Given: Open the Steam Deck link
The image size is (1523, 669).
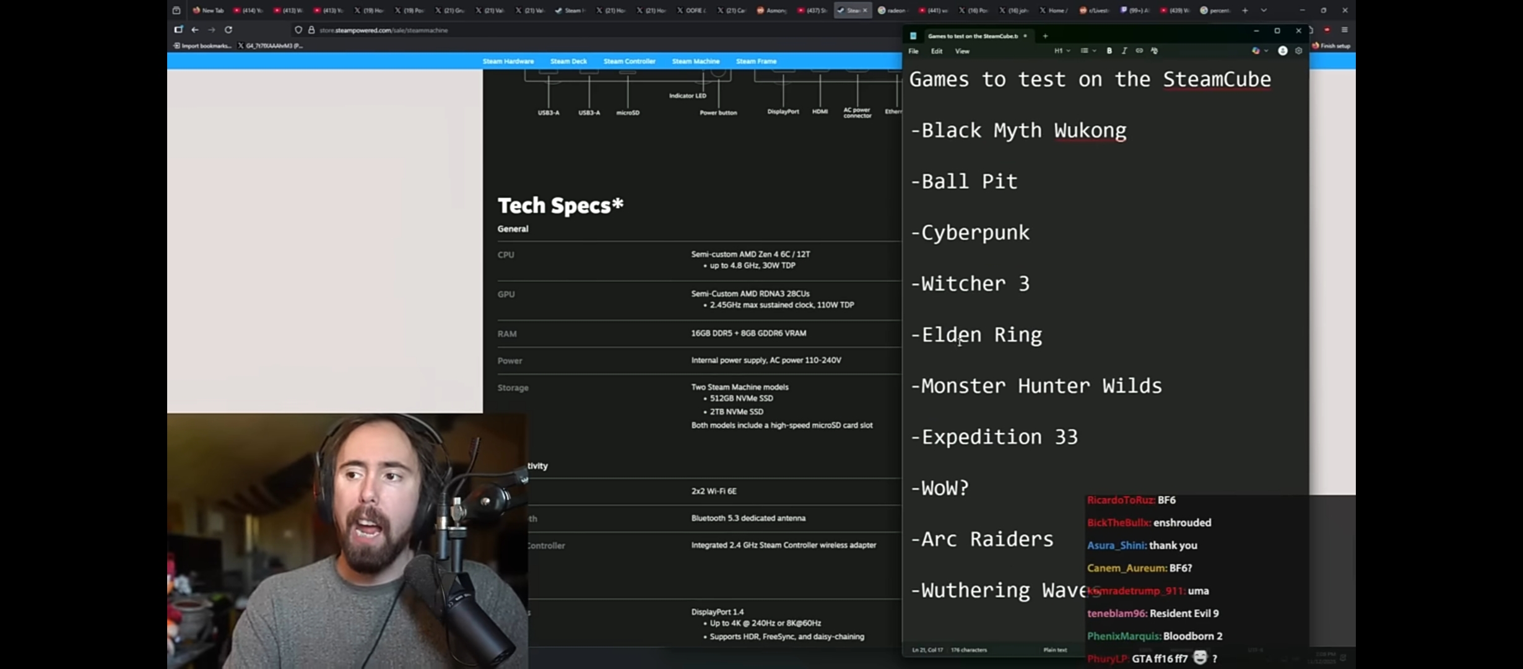Looking at the screenshot, I should 568,61.
